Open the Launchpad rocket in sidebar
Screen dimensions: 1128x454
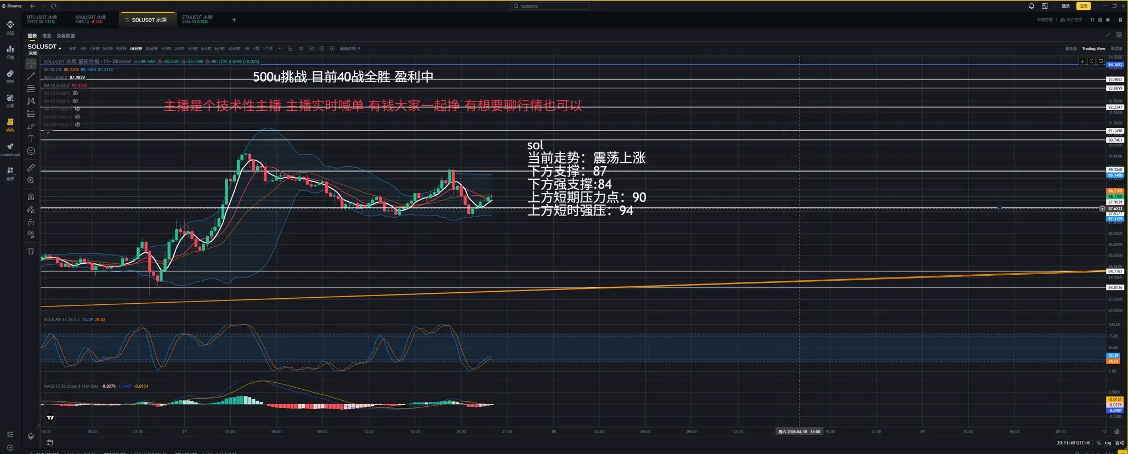pyautogui.click(x=10, y=149)
